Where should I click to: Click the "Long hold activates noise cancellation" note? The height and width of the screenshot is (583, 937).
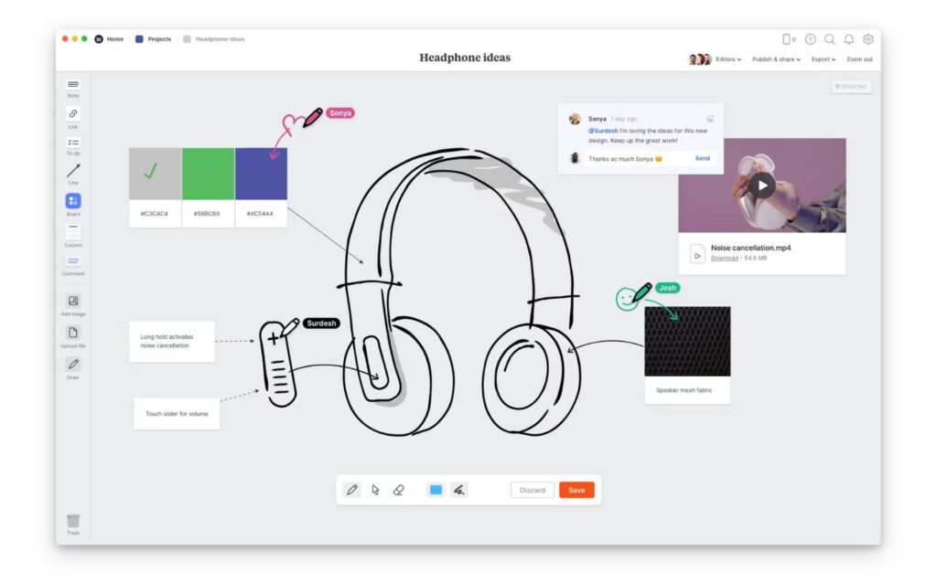pyautogui.click(x=171, y=342)
